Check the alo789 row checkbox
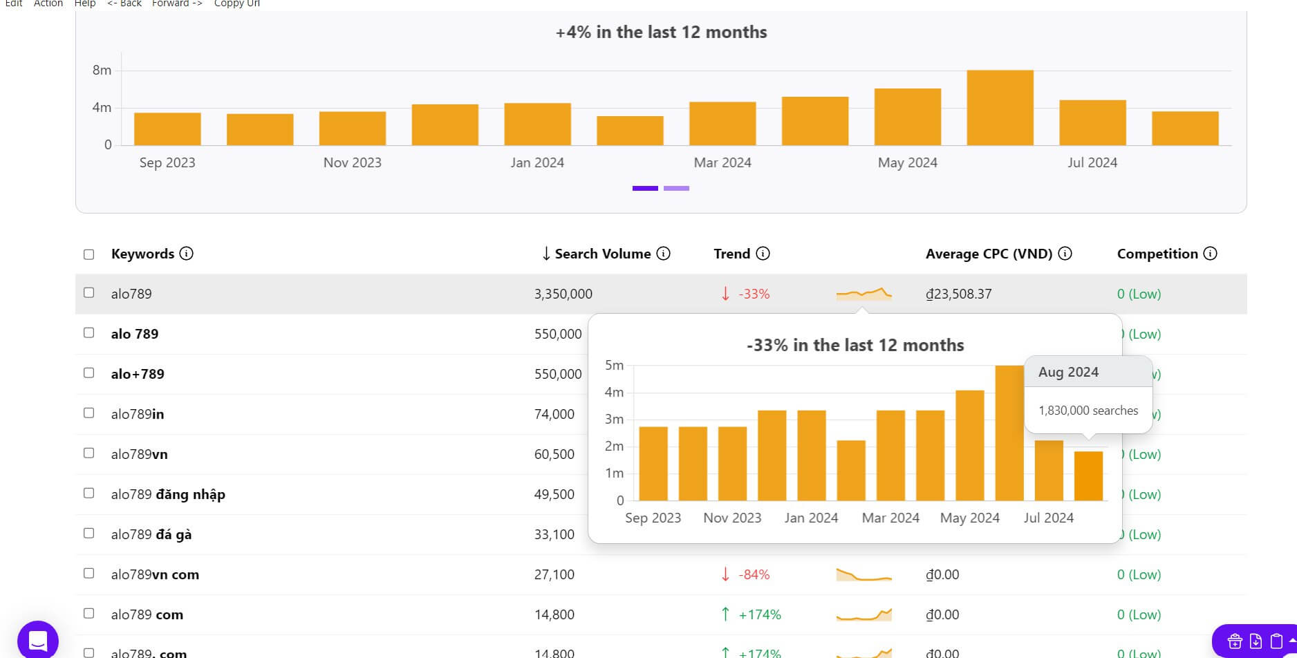 coord(88,293)
